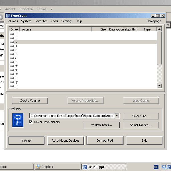Click the K: drive disk icon
This screenshot has width=171, height=171.
point(12,58)
